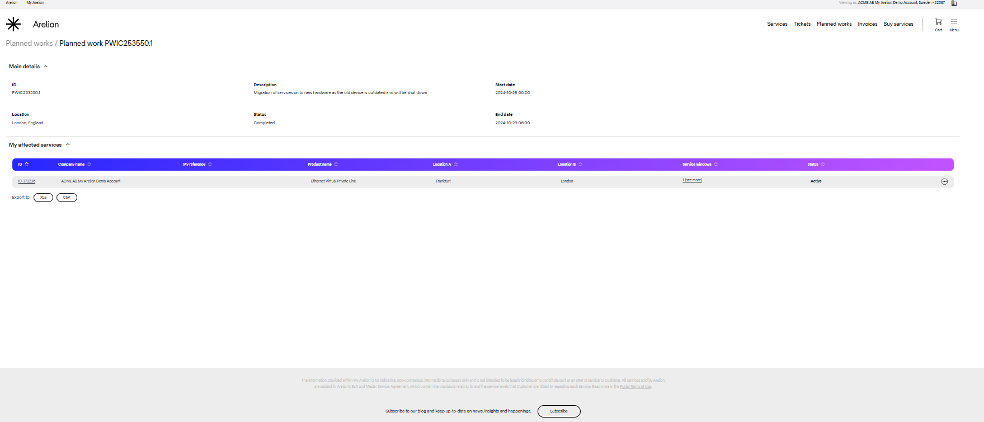
Task: Click Ethernet Virtual Private Line cell
Action: pos(333,181)
